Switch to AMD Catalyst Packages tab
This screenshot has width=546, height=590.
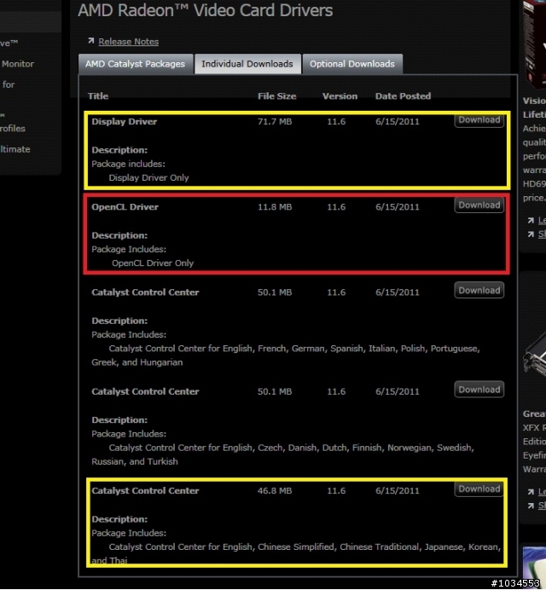(x=135, y=64)
